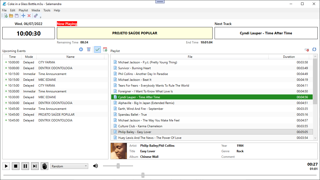
Task: Select Earth, Wind And Fire - September
Action: click(212, 109)
